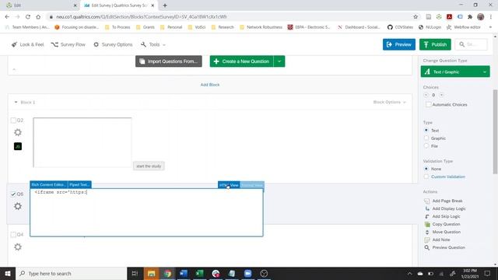Open the Piped Text tab
Image resolution: width=498 pixels, height=280 pixels.
(x=79, y=185)
